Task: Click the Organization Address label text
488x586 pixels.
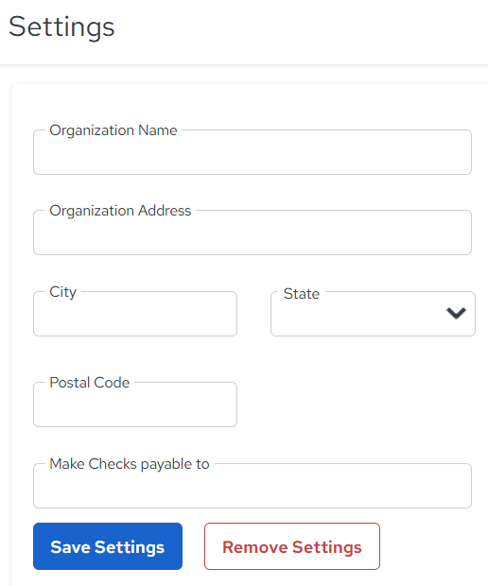Action: [120, 211]
